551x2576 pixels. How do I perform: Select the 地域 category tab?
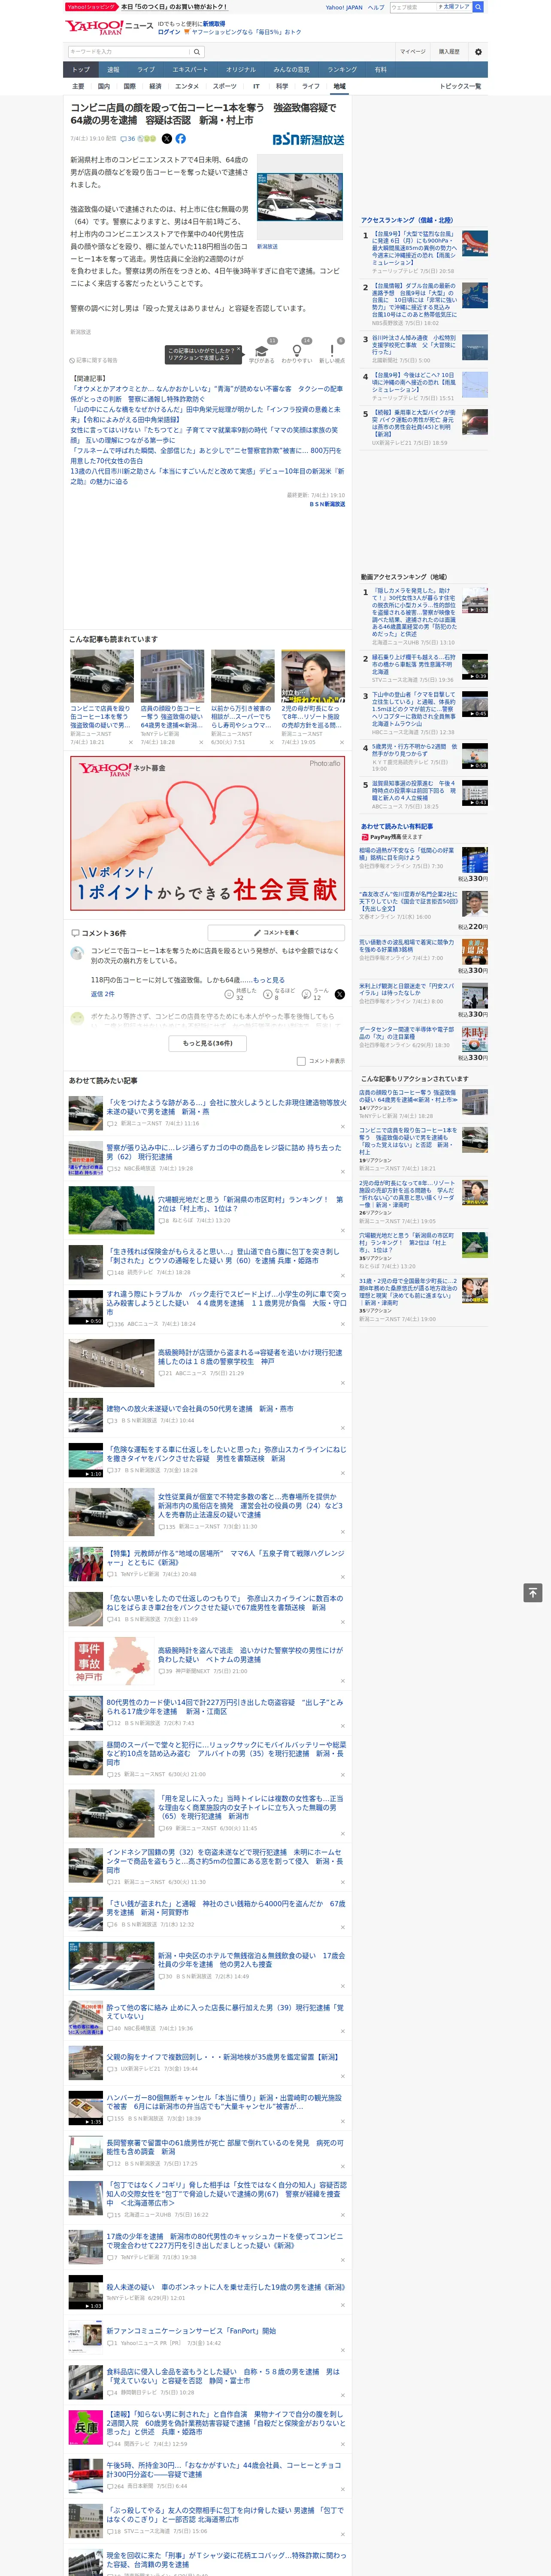pyautogui.click(x=339, y=86)
